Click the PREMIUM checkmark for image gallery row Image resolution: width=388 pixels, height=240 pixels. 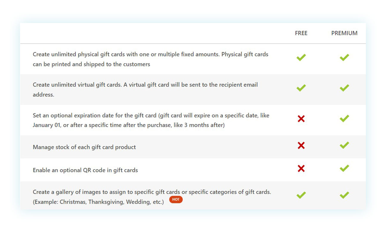pyautogui.click(x=344, y=195)
